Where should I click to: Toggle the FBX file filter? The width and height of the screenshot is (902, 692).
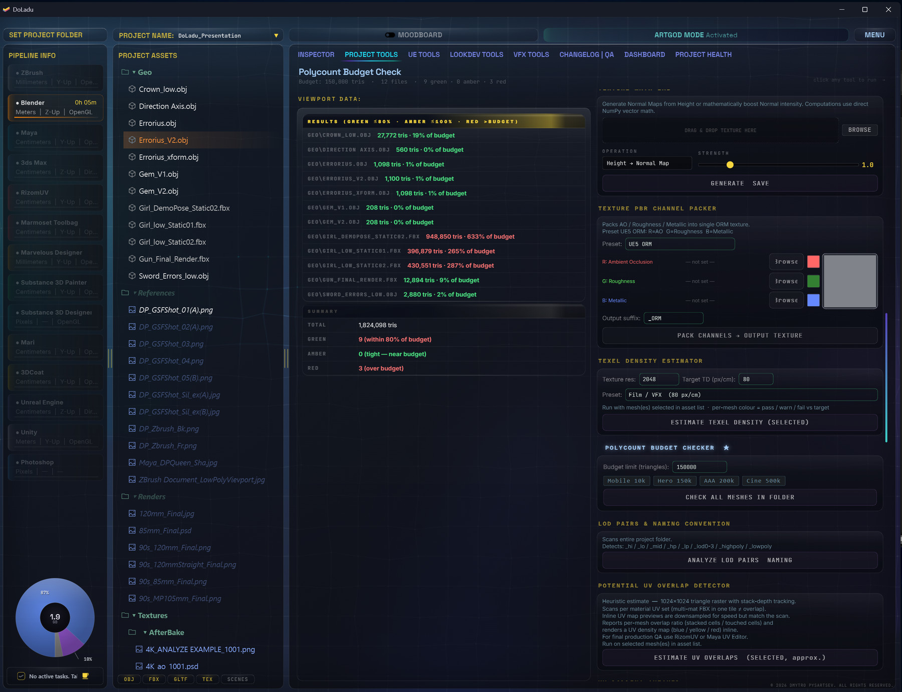pyautogui.click(x=154, y=679)
